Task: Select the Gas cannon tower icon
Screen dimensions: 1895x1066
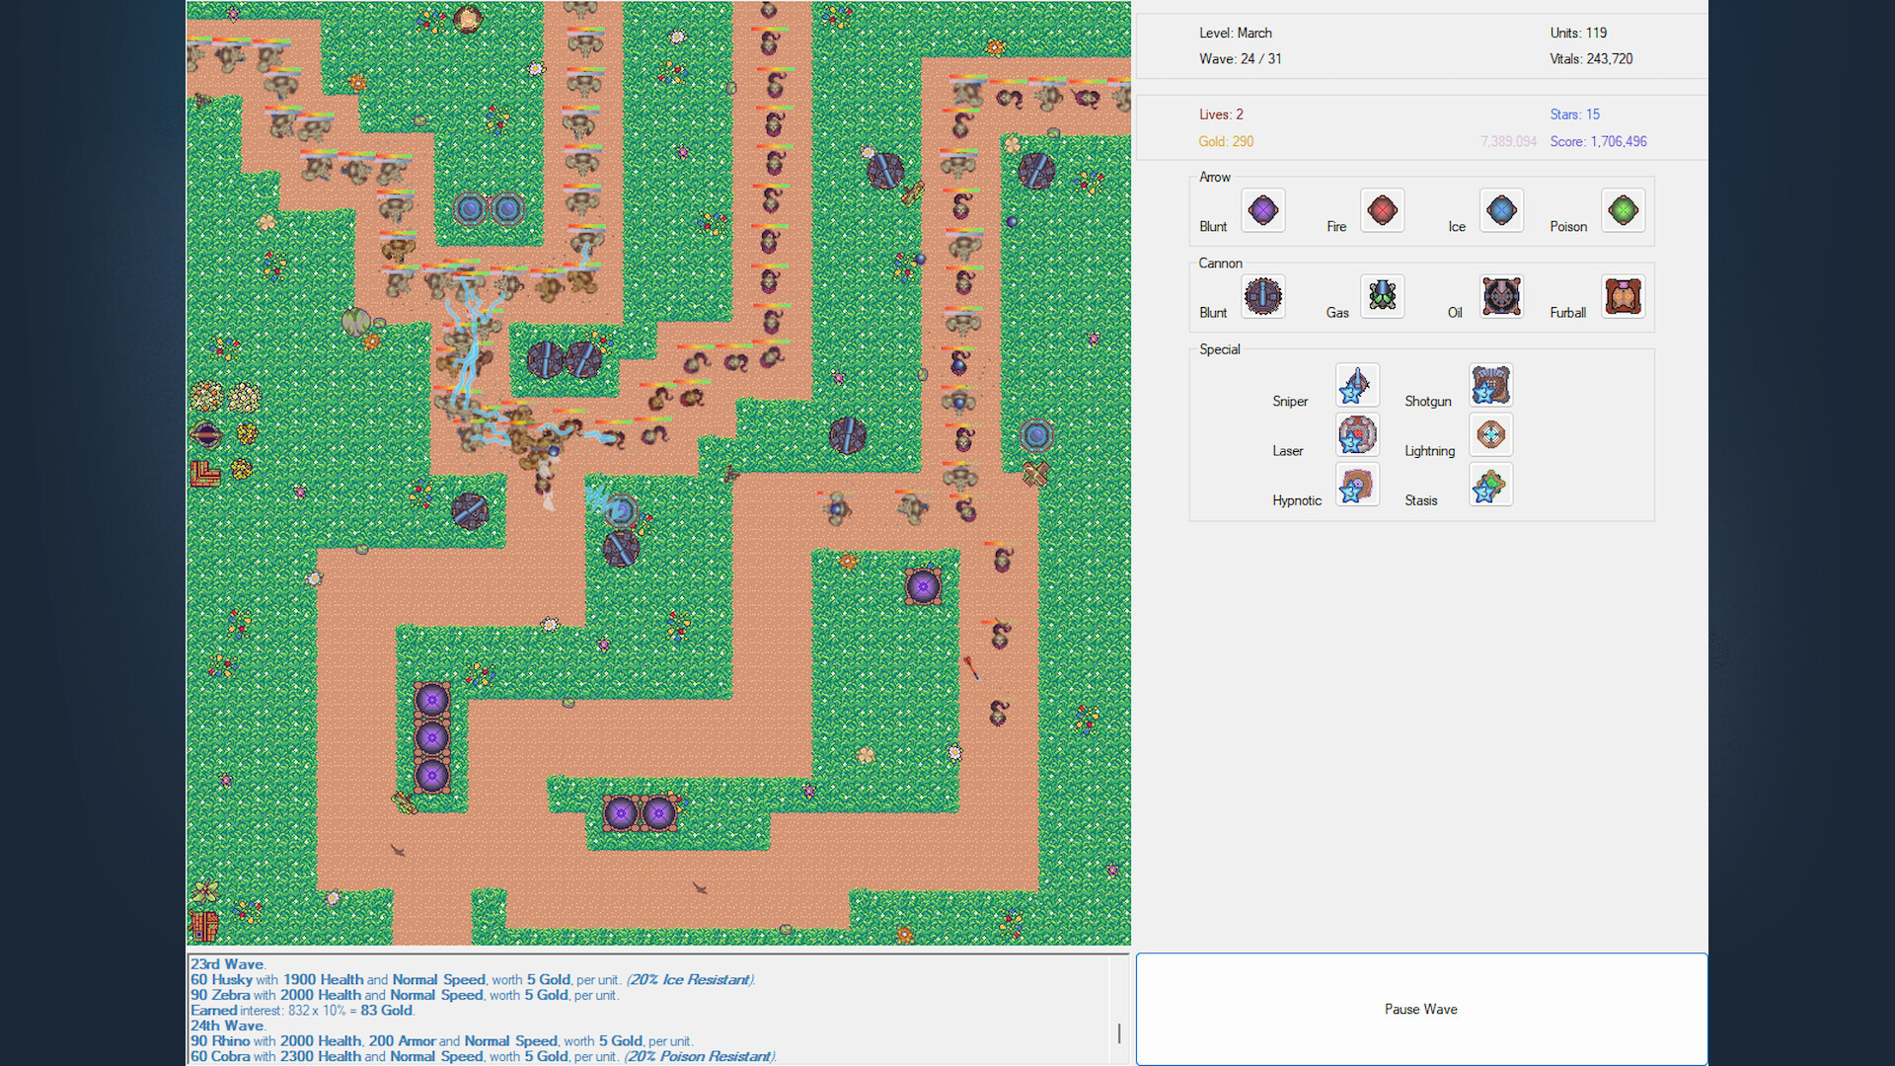Action: [x=1382, y=296]
